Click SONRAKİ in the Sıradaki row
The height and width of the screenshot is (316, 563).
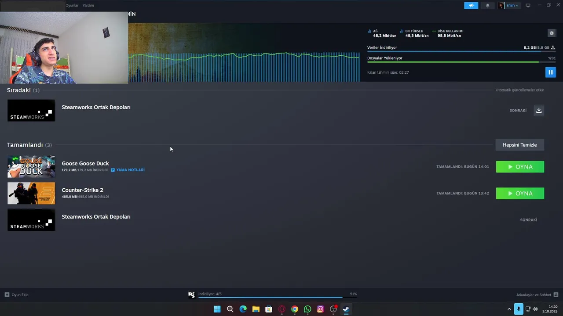(518, 111)
